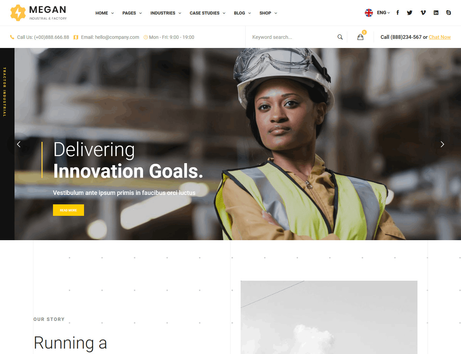
Task: Expand the Home menu dropdown
Action: [105, 13]
